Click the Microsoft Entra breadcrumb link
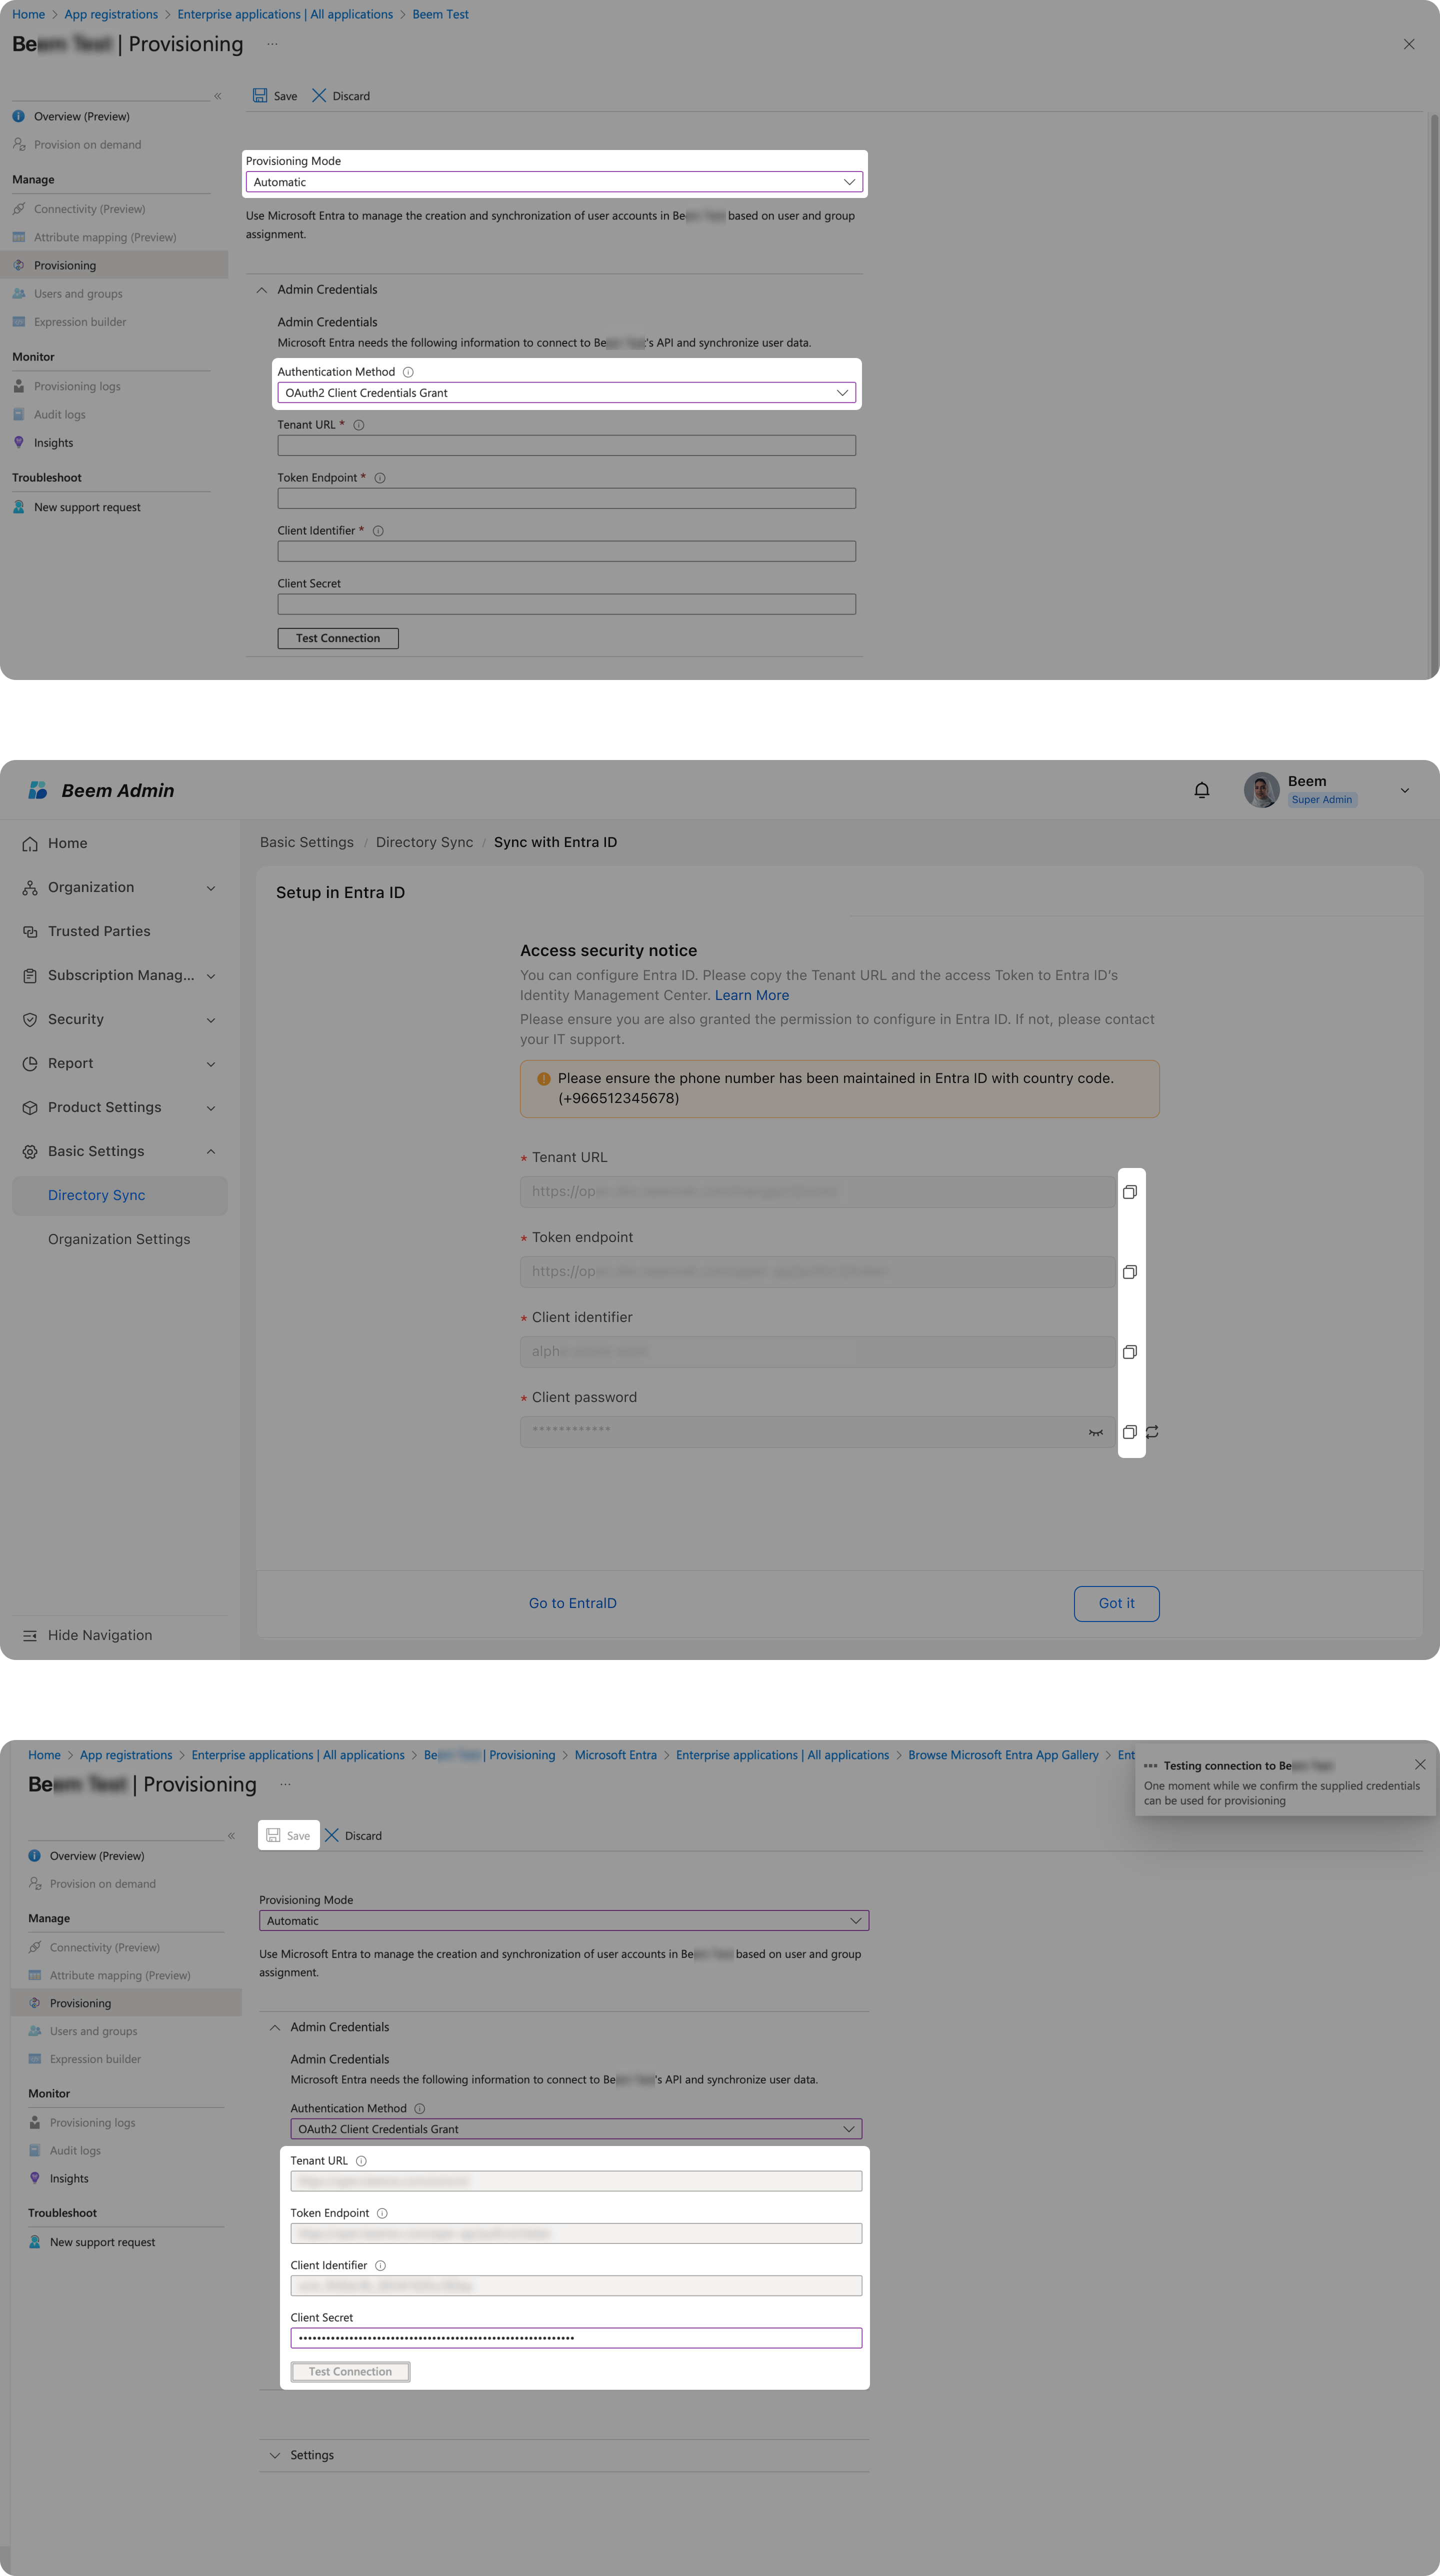The width and height of the screenshot is (1440, 2576). click(616, 1755)
